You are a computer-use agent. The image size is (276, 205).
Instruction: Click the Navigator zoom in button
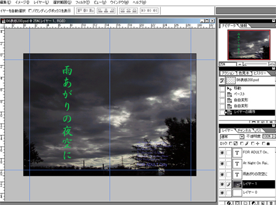(272, 64)
